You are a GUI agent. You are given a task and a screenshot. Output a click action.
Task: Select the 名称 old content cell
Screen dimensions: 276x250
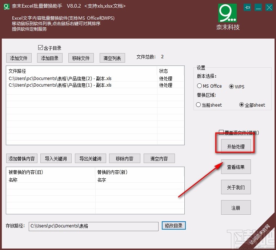[x=13, y=180]
